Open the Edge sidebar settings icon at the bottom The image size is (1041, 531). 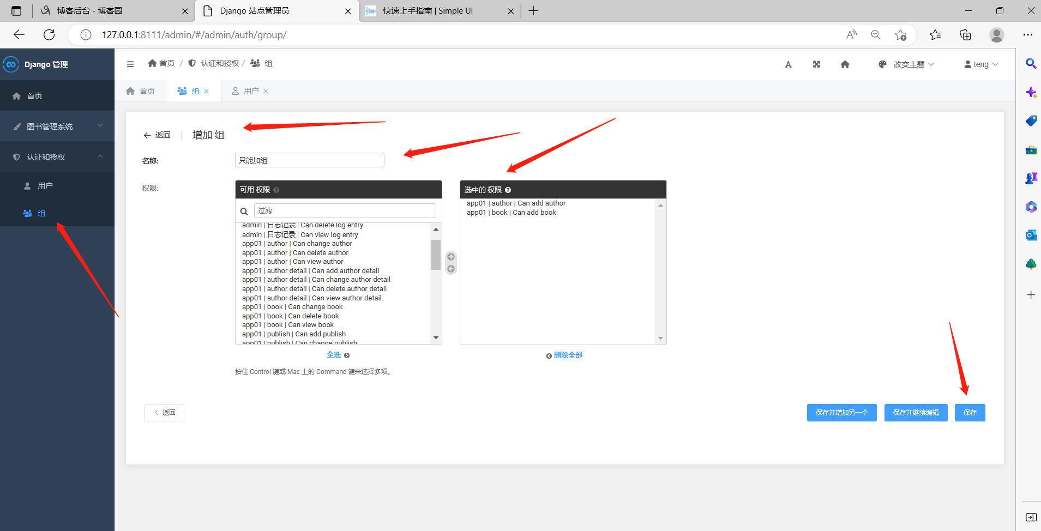pos(1031,517)
